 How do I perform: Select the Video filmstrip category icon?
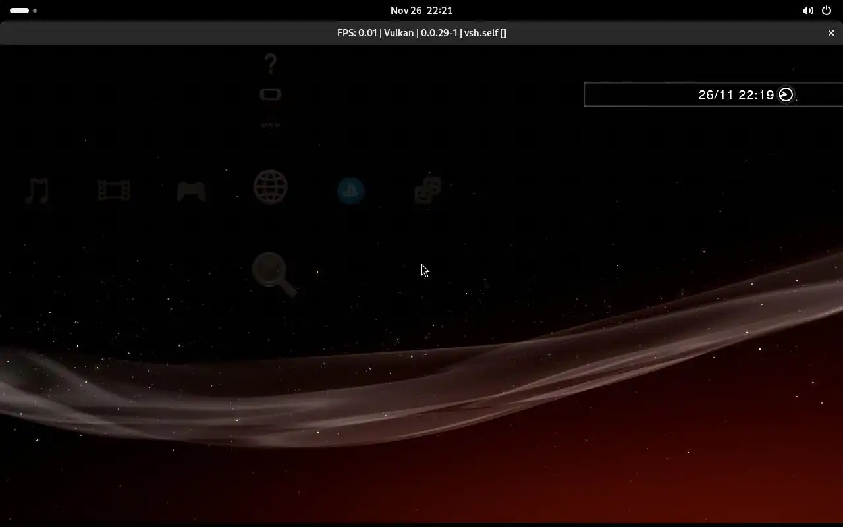coord(114,191)
